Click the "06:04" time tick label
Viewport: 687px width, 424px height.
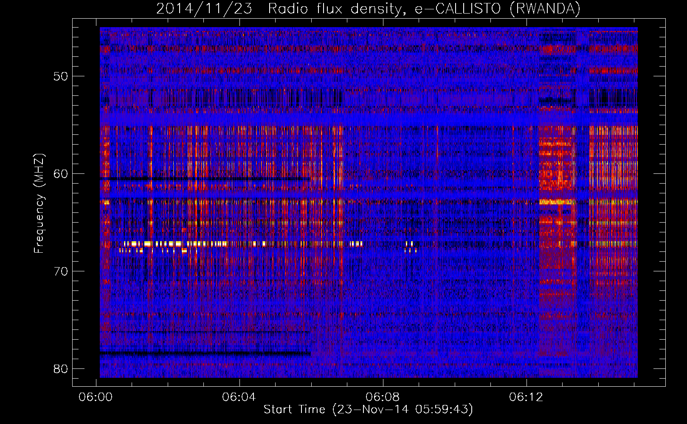239,397
